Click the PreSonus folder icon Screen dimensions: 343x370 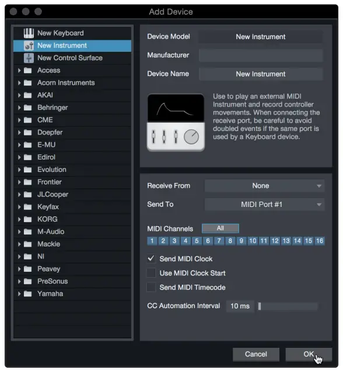(28, 281)
